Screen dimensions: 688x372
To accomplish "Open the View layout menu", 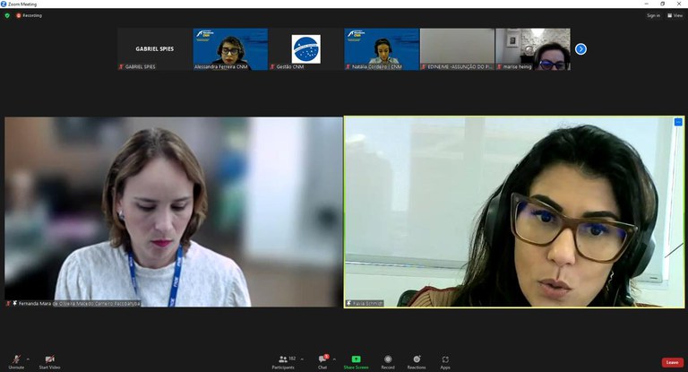I will [677, 15].
